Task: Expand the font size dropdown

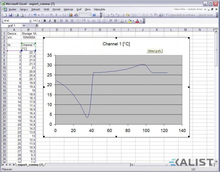Action: point(40,21)
